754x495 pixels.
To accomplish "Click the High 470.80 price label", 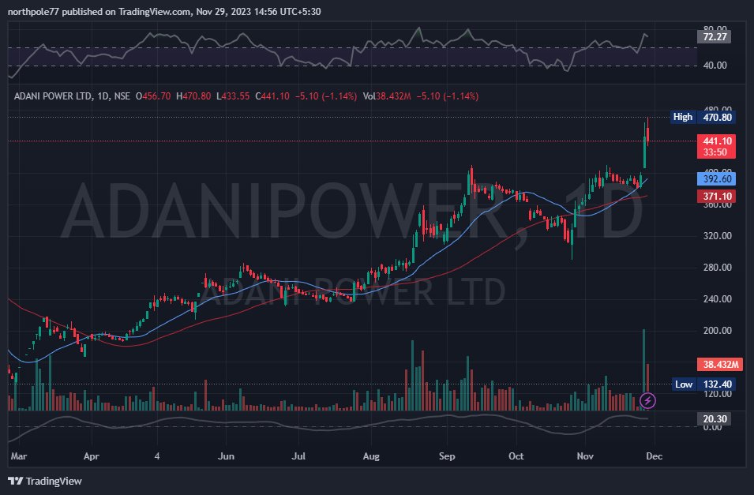I will tap(703, 117).
